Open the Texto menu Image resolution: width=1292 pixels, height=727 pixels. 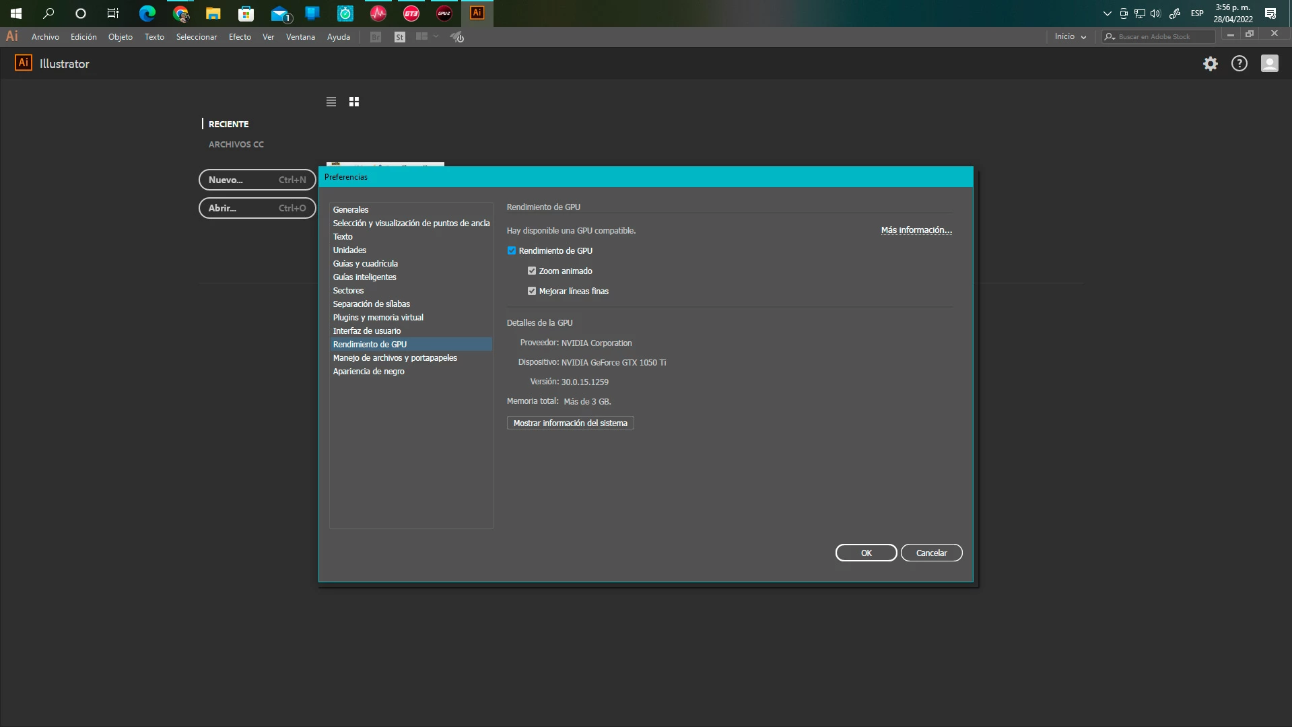(x=154, y=37)
